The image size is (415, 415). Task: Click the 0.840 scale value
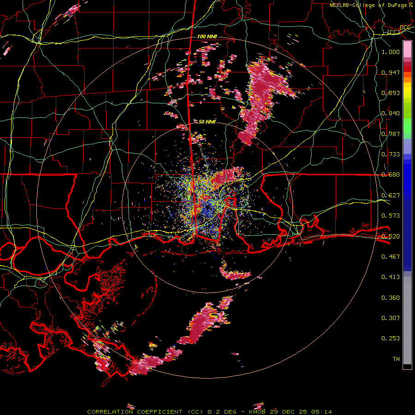coord(391,113)
